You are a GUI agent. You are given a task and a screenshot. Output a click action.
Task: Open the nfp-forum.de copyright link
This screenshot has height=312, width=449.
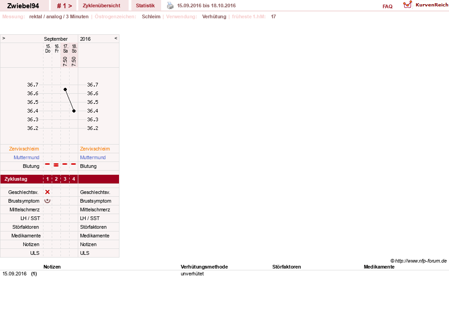tap(418, 261)
